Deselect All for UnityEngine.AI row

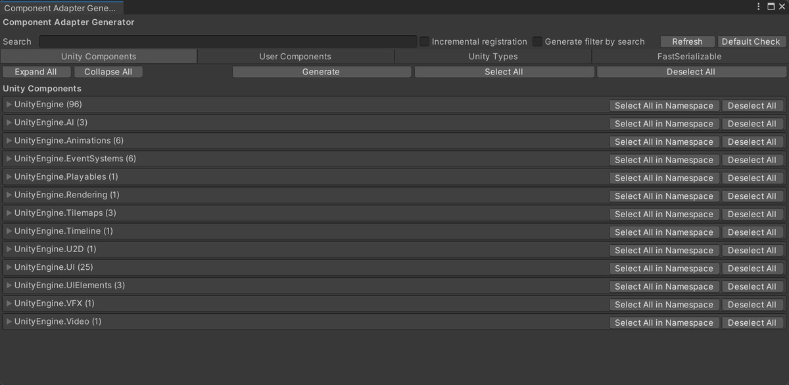coord(752,124)
